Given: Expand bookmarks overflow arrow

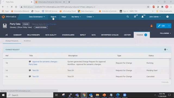Looking at the screenshot, I should pyautogui.click(x=153, y=11).
